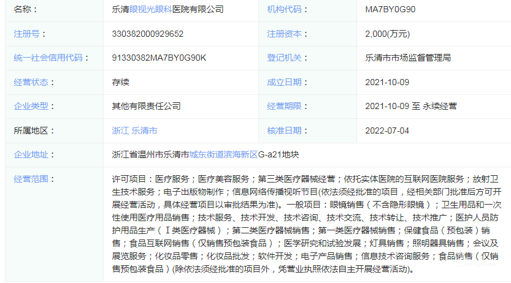Open the 城东街道滨海新区 address link
The height and width of the screenshot is (283, 511).
point(223,154)
